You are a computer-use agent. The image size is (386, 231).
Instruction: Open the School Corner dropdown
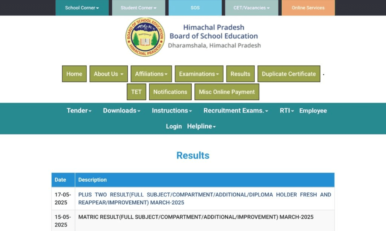coord(82,8)
